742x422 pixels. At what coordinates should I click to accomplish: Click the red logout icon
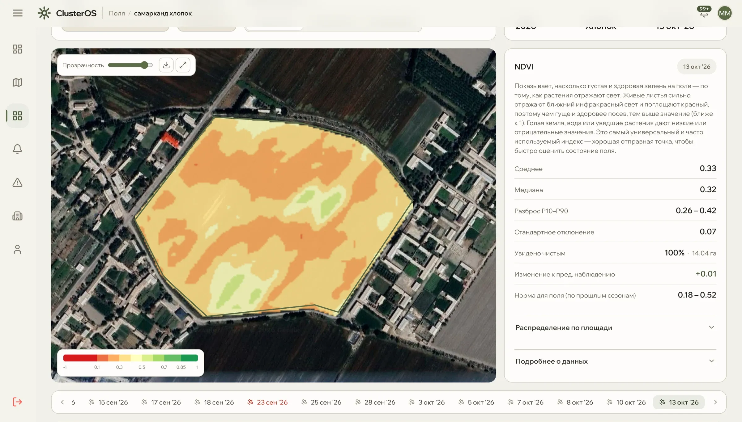coord(17,402)
